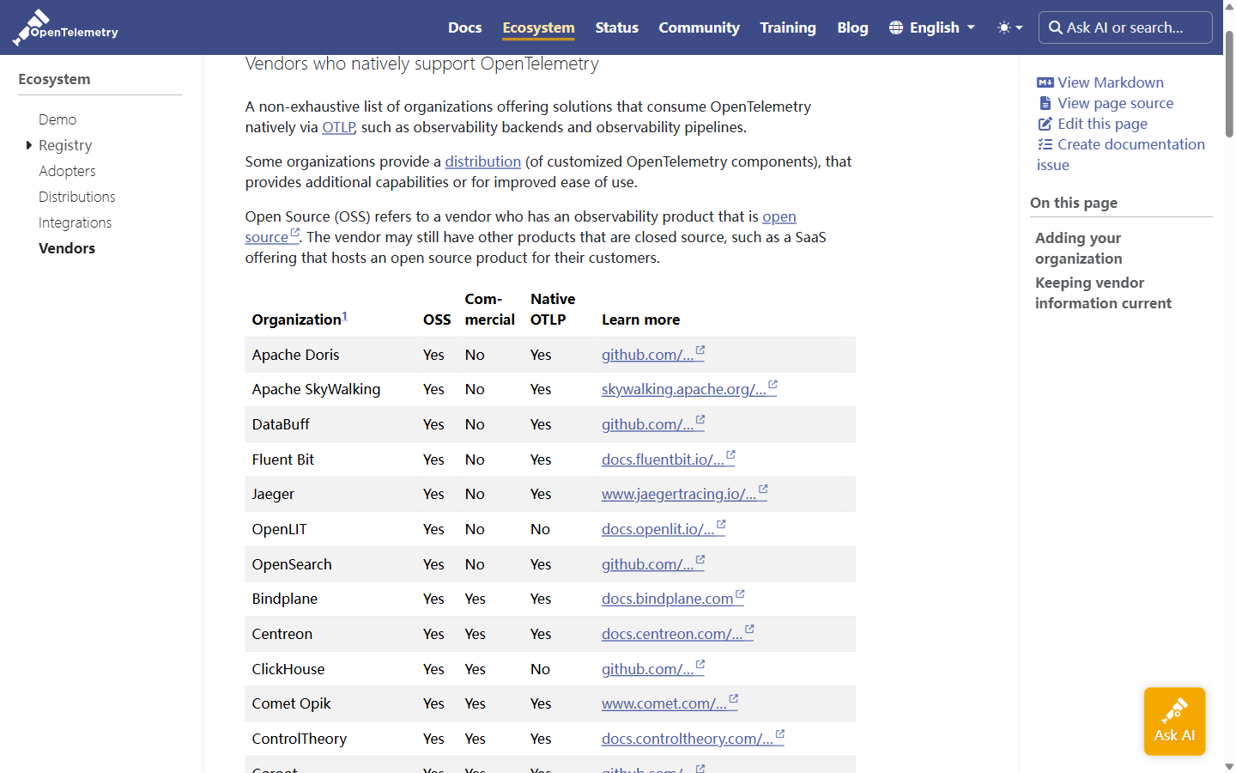This screenshot has width=1236, height=773.
Task: Select Adopters in the sidebar
Action: click(x=67, y=171)
